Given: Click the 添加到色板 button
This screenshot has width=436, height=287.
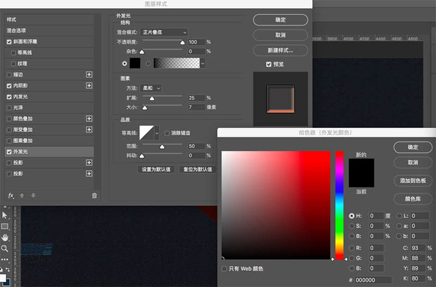Looking at the screenshot, I should pyautogui.click(x=413, y=180).
